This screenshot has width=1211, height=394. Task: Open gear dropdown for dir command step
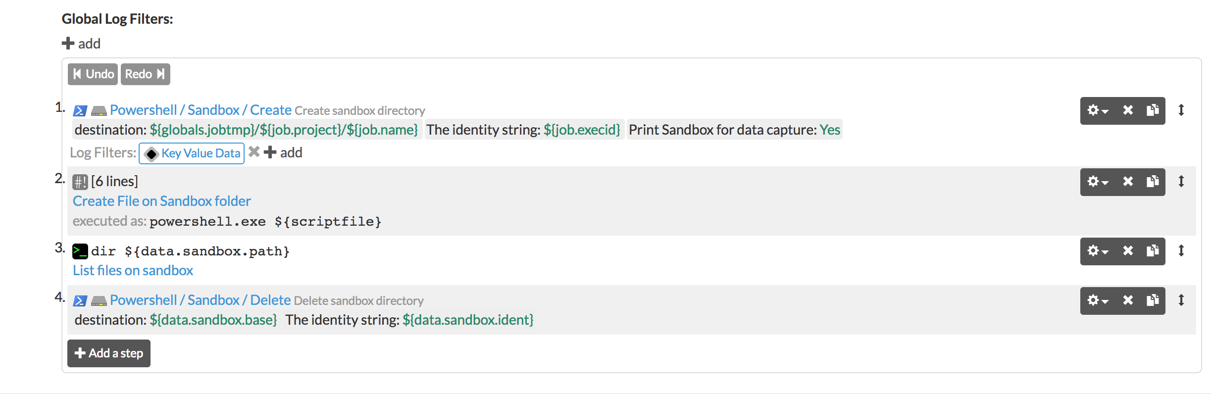[x=1098, y=251]
